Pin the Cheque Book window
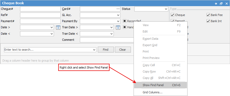The image size is (230, 96). [x=216, y=3]
